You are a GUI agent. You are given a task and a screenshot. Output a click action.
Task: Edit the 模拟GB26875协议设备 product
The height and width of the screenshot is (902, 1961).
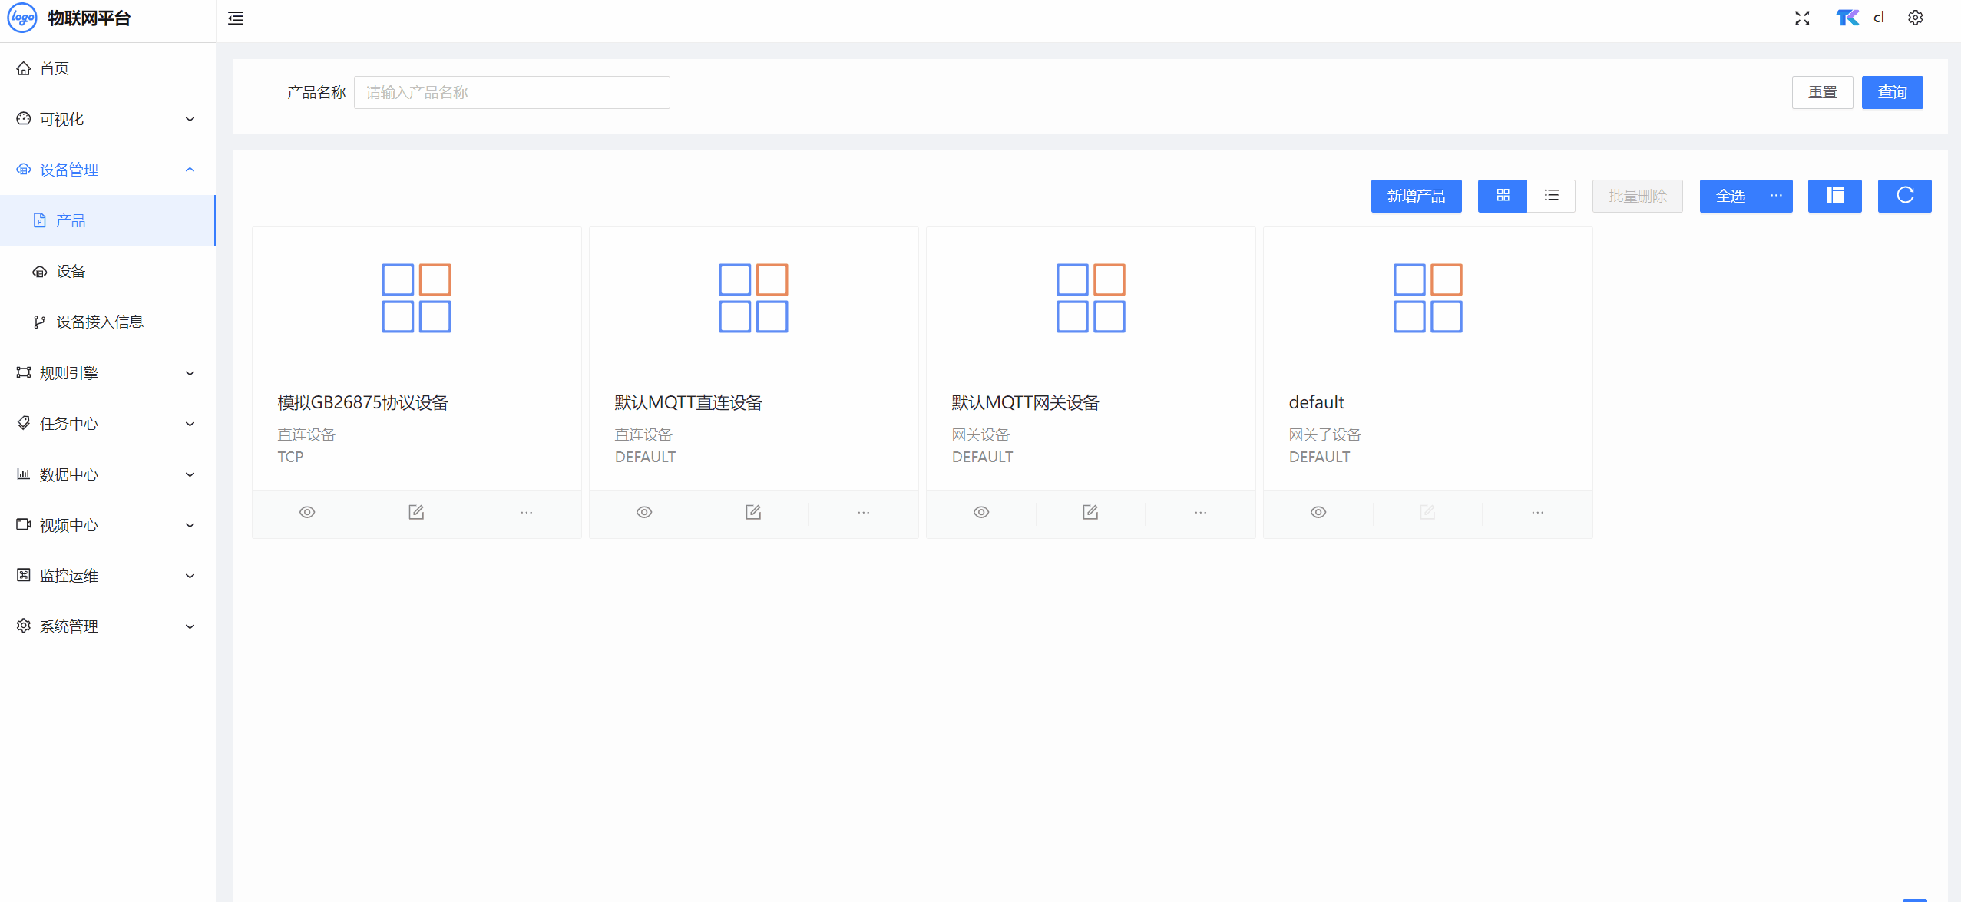(416, 512)
